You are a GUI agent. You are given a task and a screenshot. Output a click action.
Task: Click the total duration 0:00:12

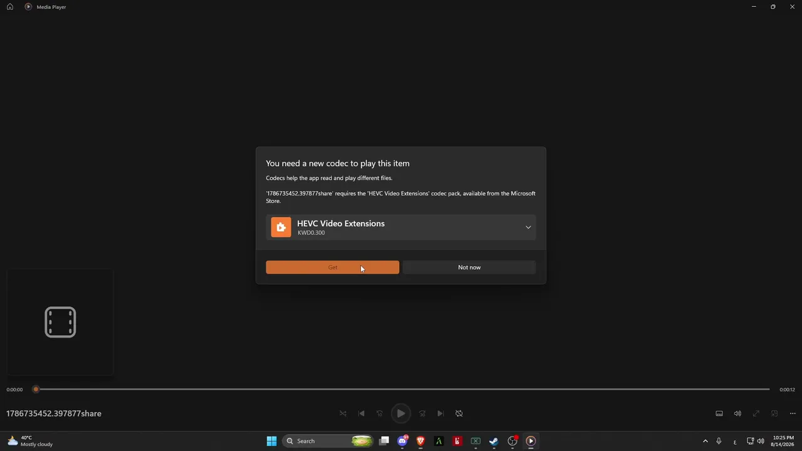pyautogui.click(x=787, y=390)
